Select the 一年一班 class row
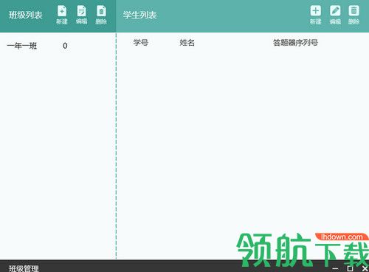The image size is (369, 272). coord(58,46)
